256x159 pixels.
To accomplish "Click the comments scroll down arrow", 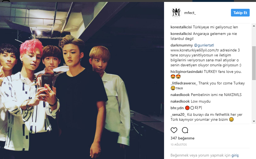I will [x=254, y=121].
